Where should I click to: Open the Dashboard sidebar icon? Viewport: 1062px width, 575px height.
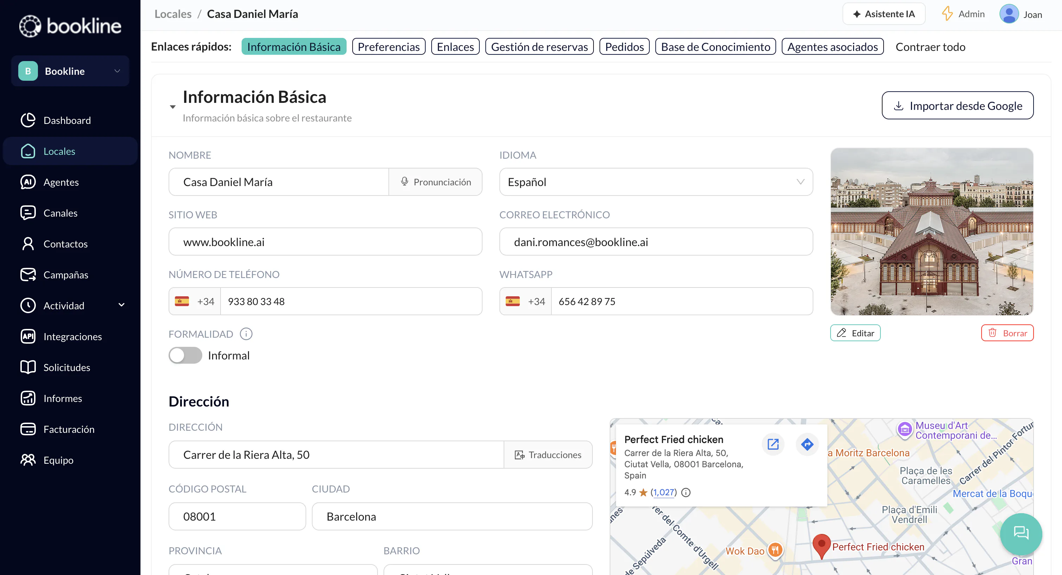click(x=28, y=120)
